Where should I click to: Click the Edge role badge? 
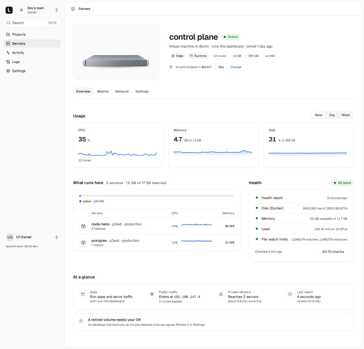point(177,56)
